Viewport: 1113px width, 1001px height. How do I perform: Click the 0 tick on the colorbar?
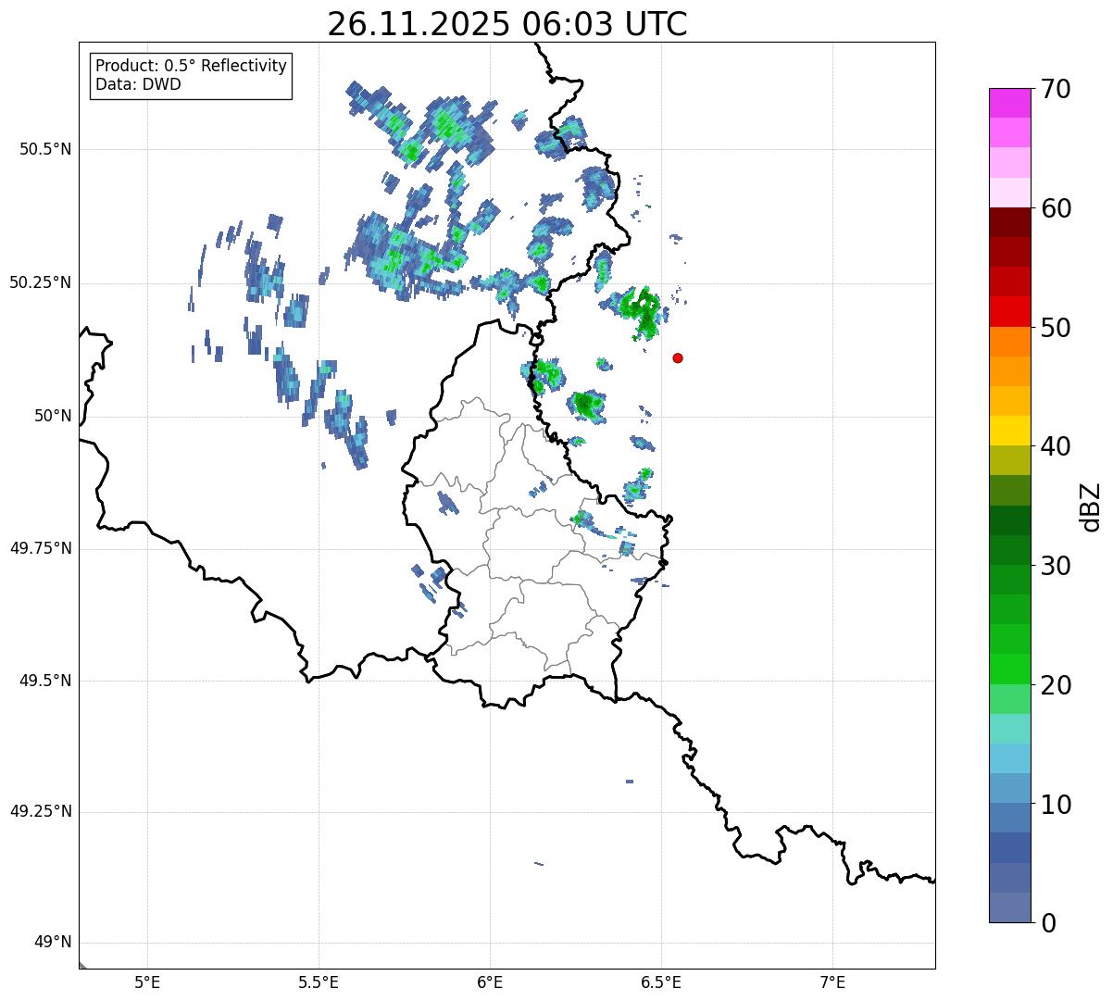pyautogui.click(x=1048, y=923)
